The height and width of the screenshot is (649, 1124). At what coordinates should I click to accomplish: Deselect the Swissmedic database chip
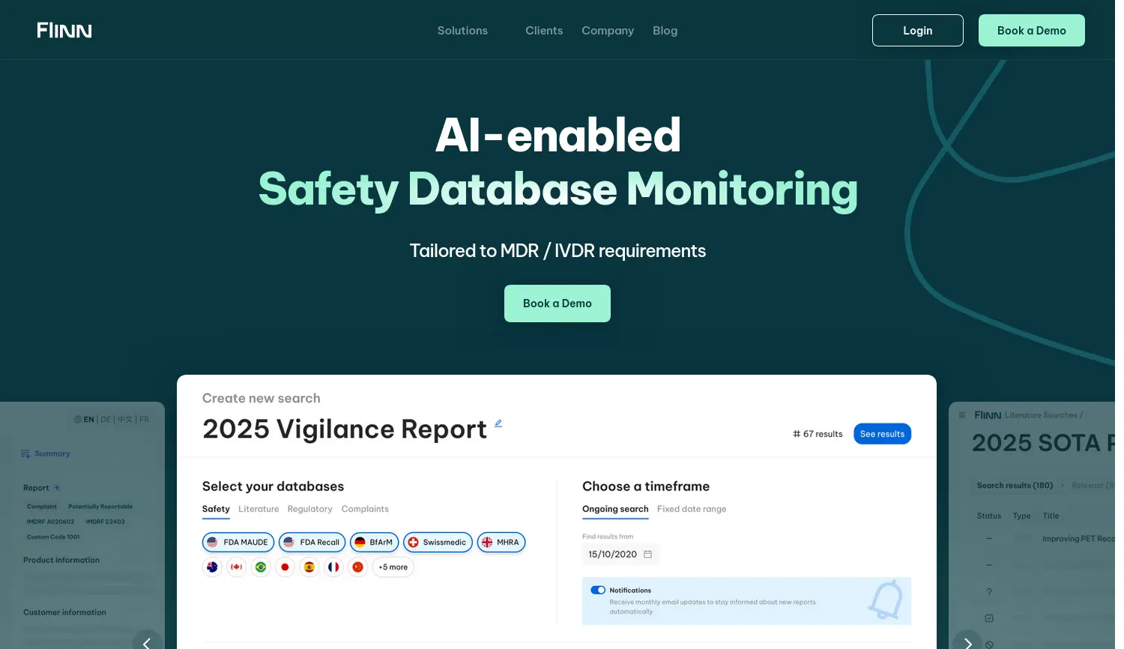click(438, 543)
